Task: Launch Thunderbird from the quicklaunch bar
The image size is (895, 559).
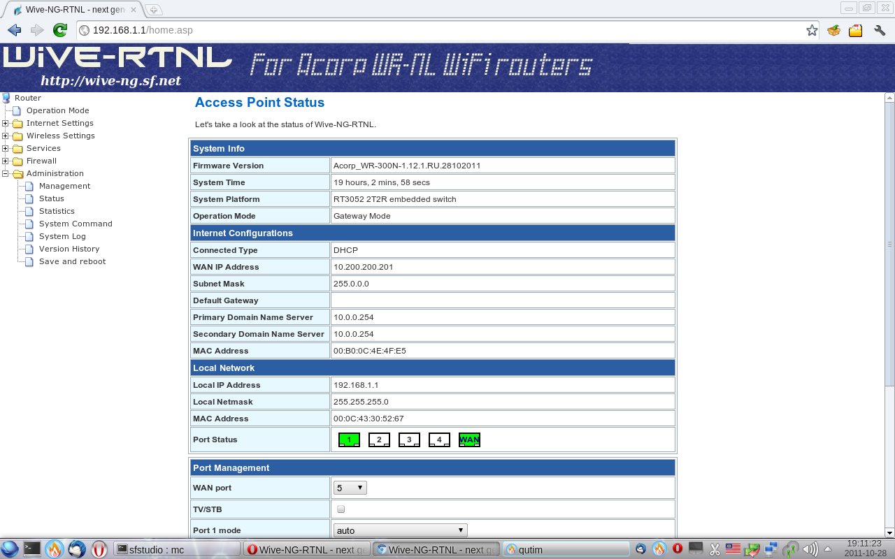Action: [77, 549]
